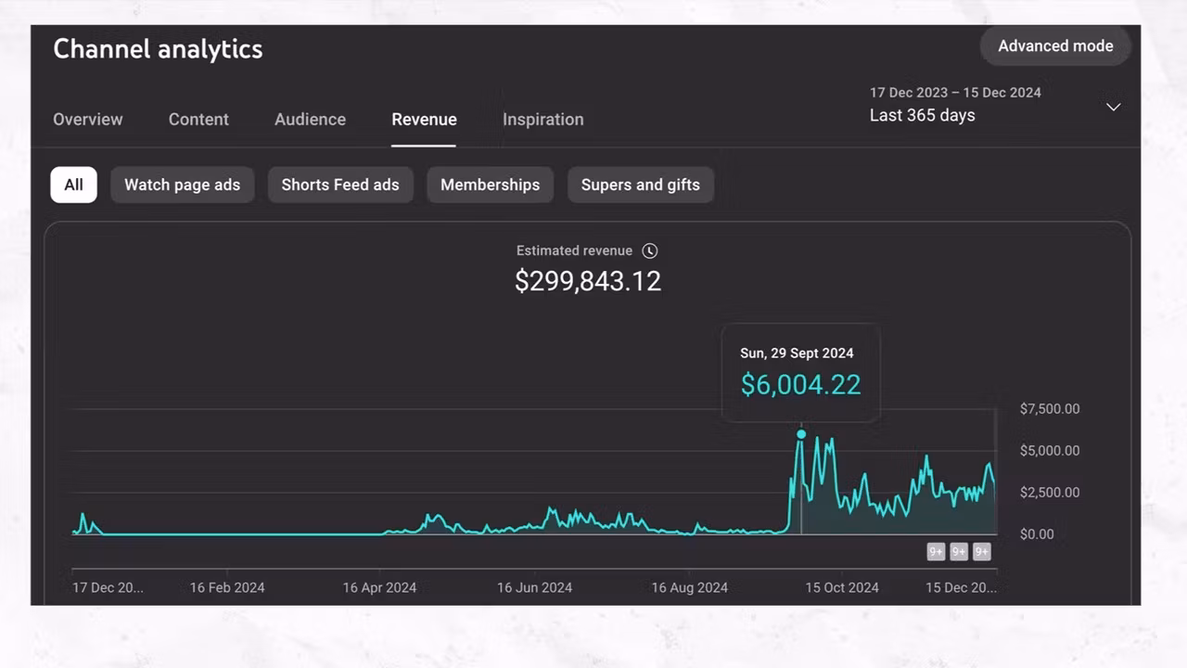Show Memberships revenue only

click(490, 185)
